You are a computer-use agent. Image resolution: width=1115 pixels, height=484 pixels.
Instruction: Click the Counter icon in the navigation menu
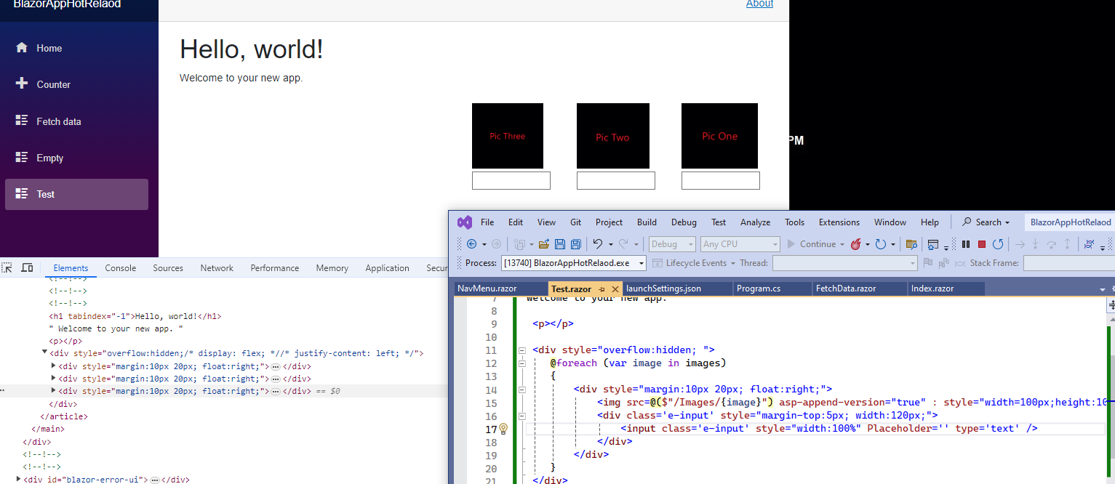(22, 84)
